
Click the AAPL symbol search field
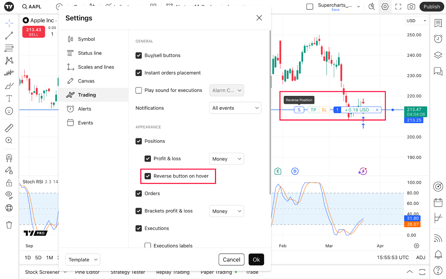(32, 7)
